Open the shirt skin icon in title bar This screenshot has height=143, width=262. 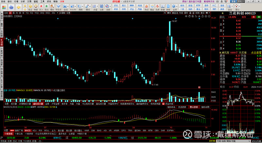pos(226,1)
